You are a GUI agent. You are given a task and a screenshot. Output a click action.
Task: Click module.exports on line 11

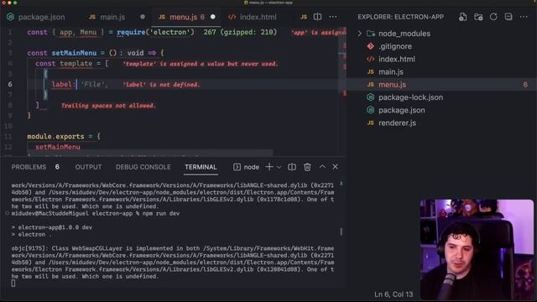[55, 137]
